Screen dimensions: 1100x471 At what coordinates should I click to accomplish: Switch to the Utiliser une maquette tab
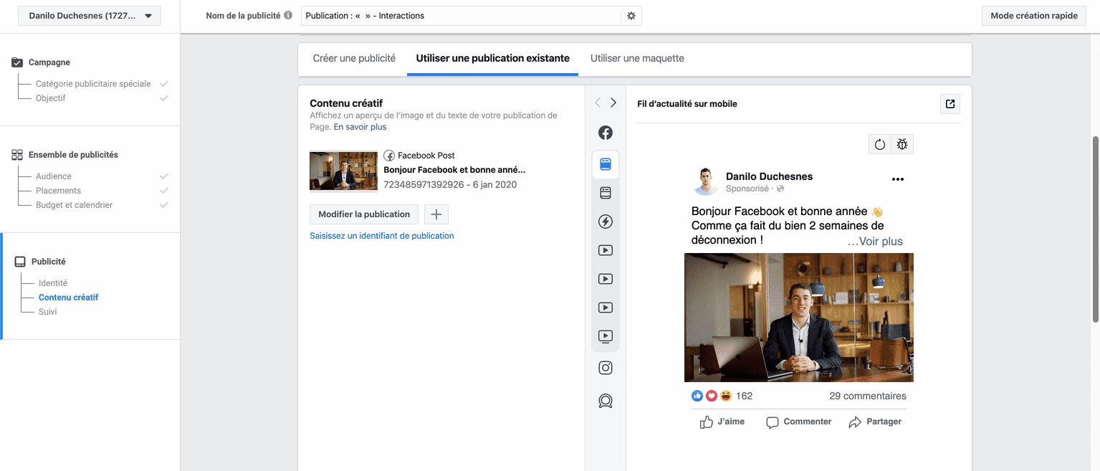637,58
